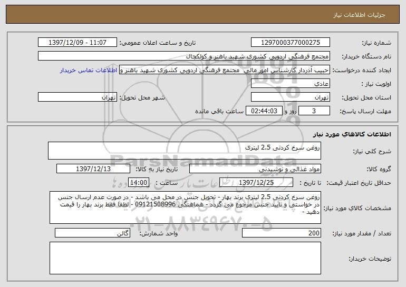Viewport: 406px width, 287px height.
Task: Click the label توضیحات خریدار
Action: (370, 259)
